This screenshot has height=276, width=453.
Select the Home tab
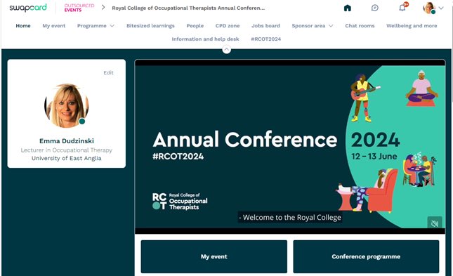[x=23, y=26]
